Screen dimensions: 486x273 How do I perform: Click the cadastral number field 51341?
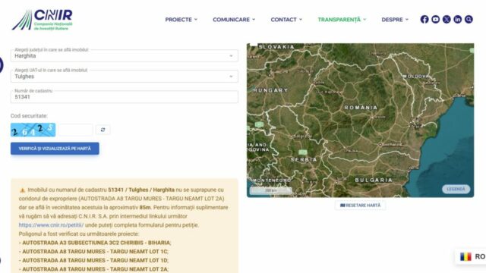coord(125,97)
